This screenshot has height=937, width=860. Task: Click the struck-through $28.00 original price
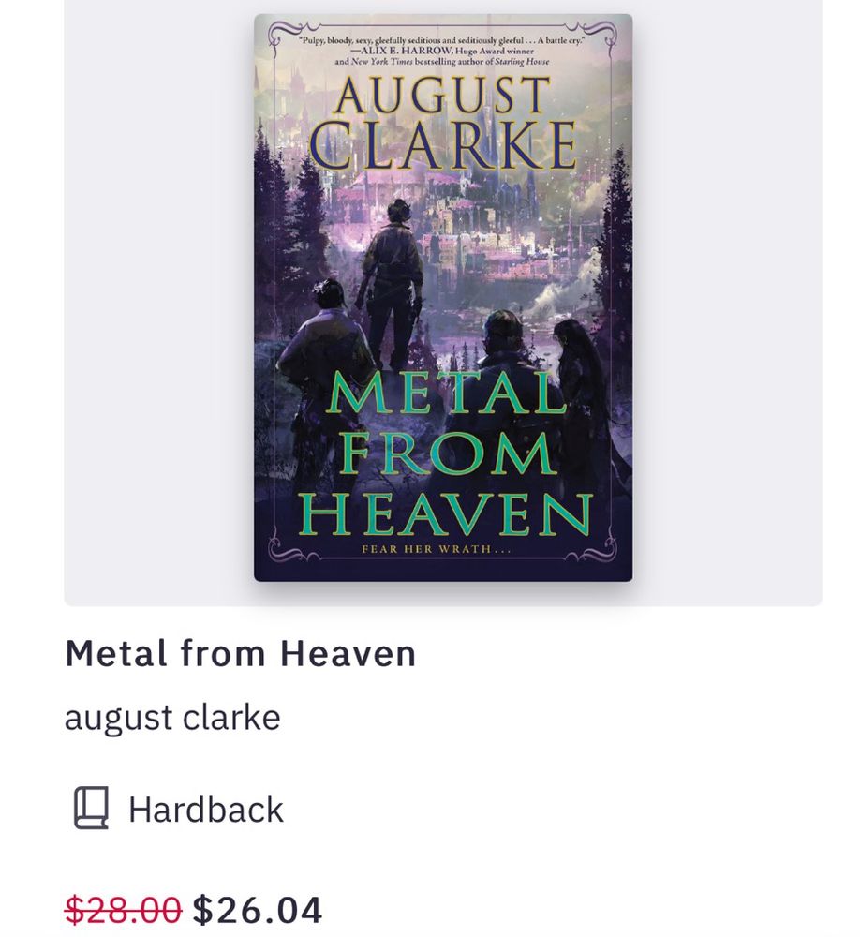[x=123, y=910]
